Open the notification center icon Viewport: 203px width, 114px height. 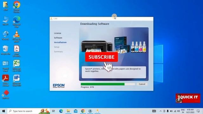[198, 111]
